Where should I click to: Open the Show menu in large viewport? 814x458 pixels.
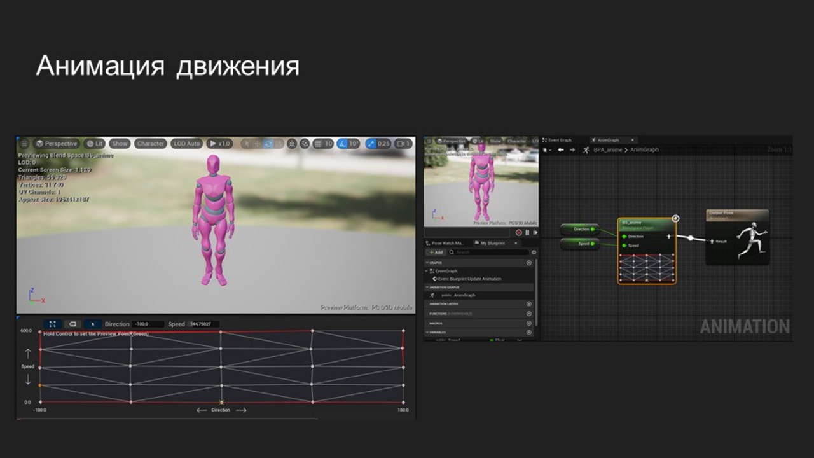pyautogui.click(x=120, y=144)
